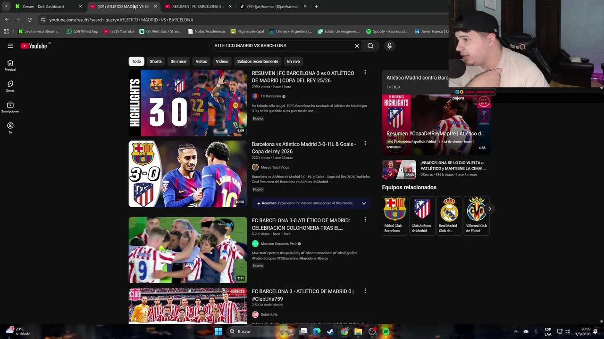Clear the YouTube search query

[357, 46]
